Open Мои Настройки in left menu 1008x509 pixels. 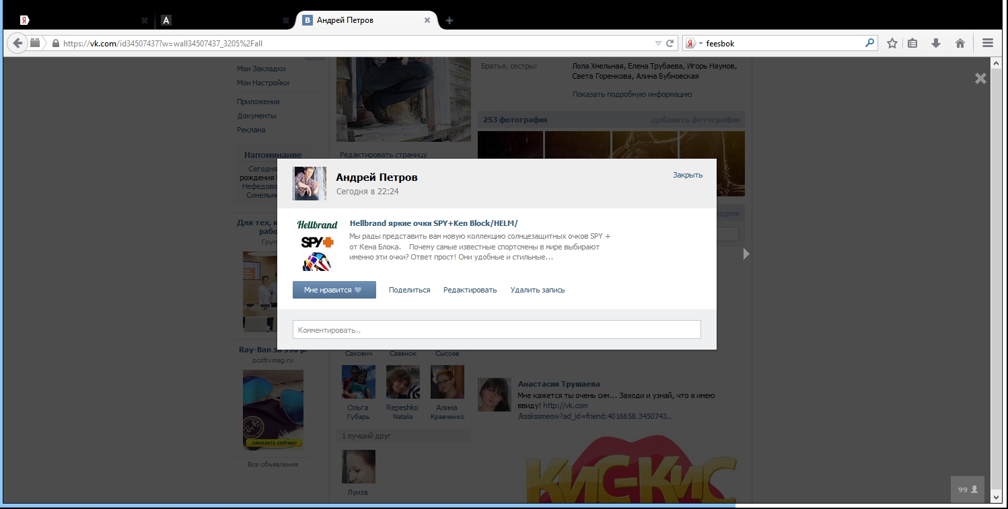point(263,83)
